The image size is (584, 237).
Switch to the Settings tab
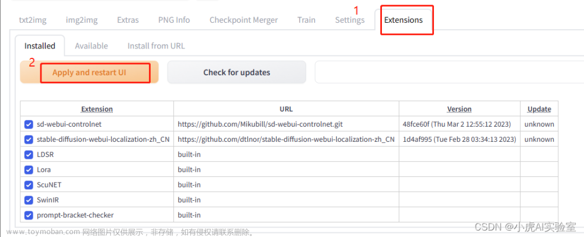point(350,20)
